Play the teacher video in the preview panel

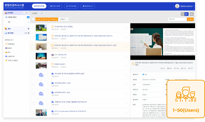[147, 42]
